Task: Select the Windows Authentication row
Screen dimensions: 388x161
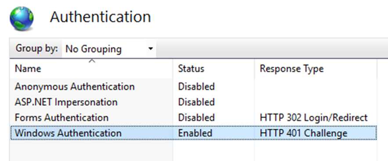Action: tap(193, 133)
